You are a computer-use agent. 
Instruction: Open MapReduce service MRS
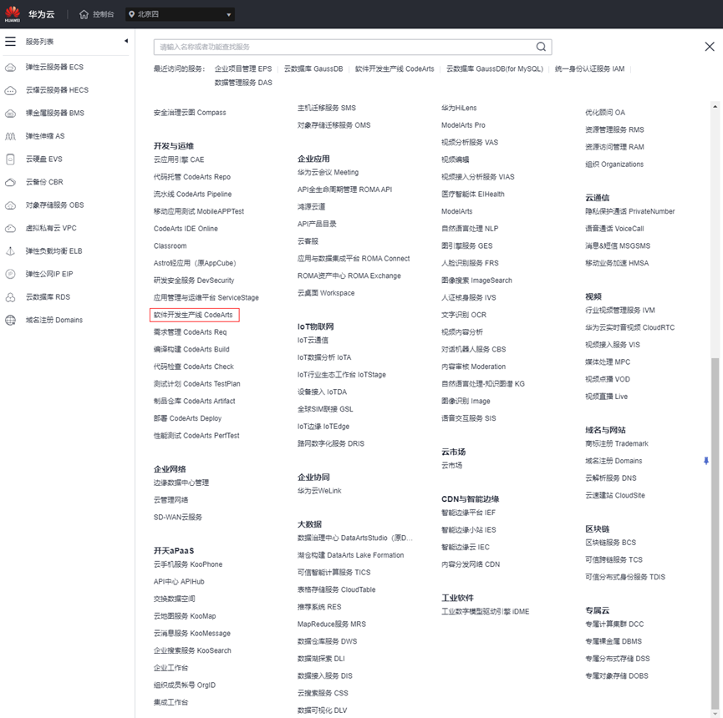click(x=332, y=624)
